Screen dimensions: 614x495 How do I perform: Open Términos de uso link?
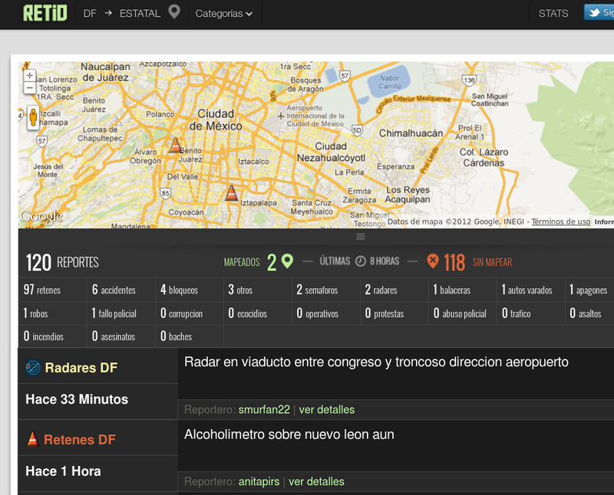tap(561, 221)
